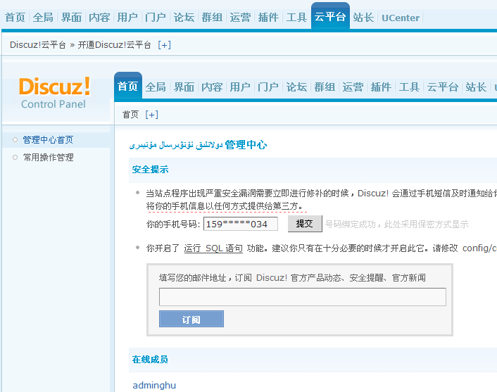Open 云平台 in the lower navigation bar

443,87
